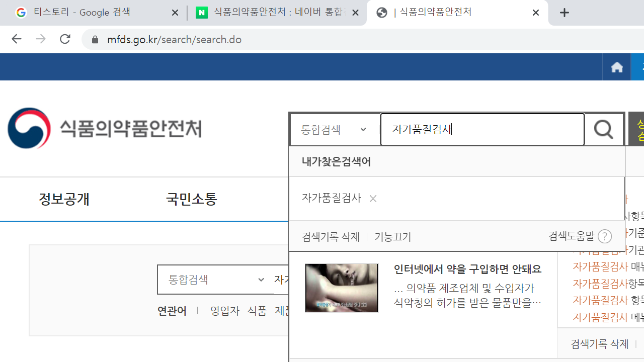Open the 정보공개 menu
644x362 pixels.
(x=64, y=199)
